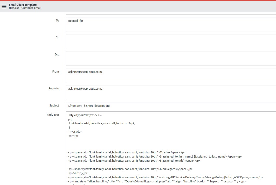Click the body line ending with 'Thanks</span></p>'
This screenshot has height=185, width=276.
(127, 152)
